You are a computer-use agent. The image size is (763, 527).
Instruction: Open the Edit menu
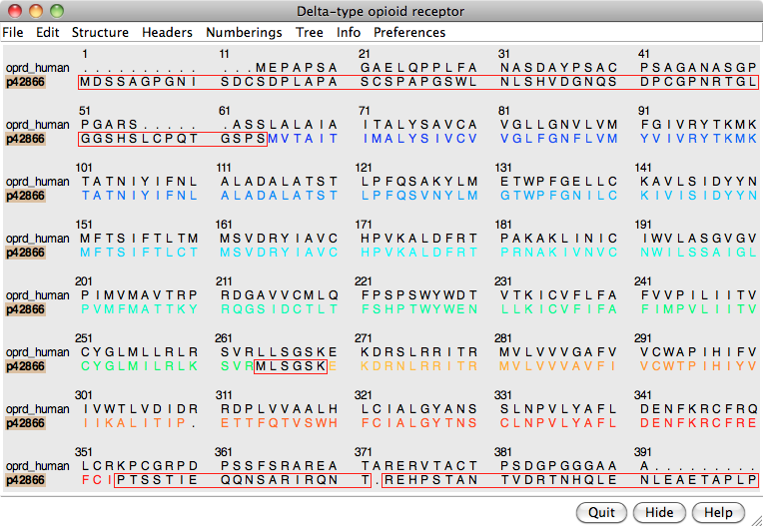coord(48,32)
